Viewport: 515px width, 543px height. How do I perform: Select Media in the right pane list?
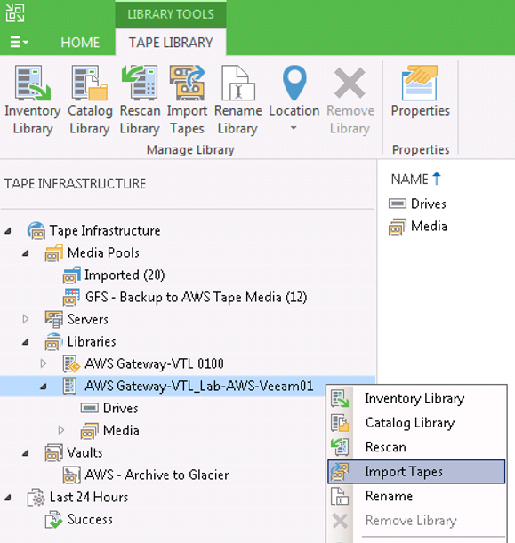click(429, 226)
